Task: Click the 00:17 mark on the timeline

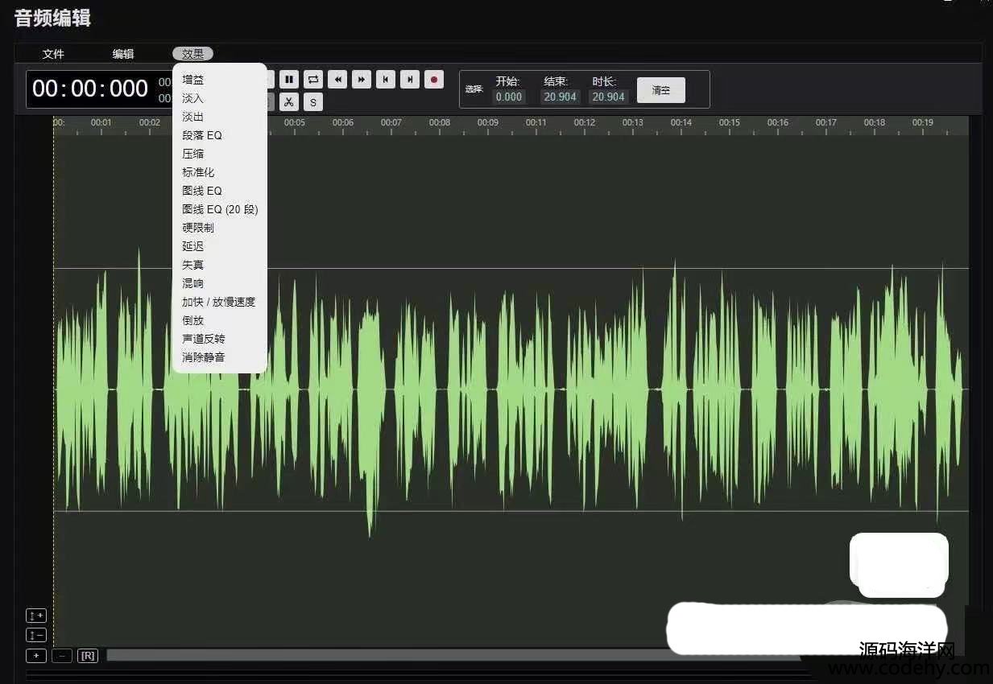Action: coord(826,122)
